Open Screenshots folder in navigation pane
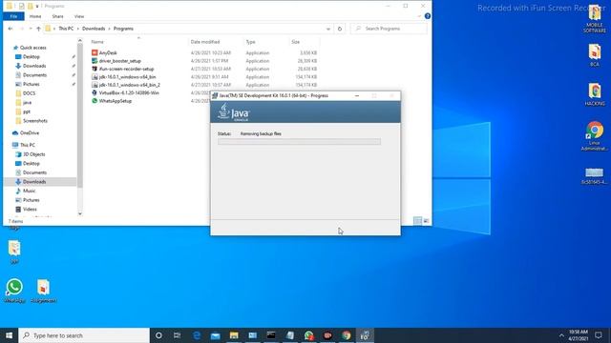 tap(35, 121)
